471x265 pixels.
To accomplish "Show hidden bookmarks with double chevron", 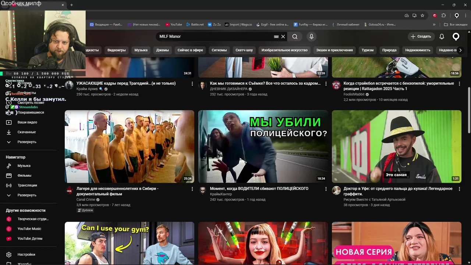I will pyautogui.click(x=434, y=25).
